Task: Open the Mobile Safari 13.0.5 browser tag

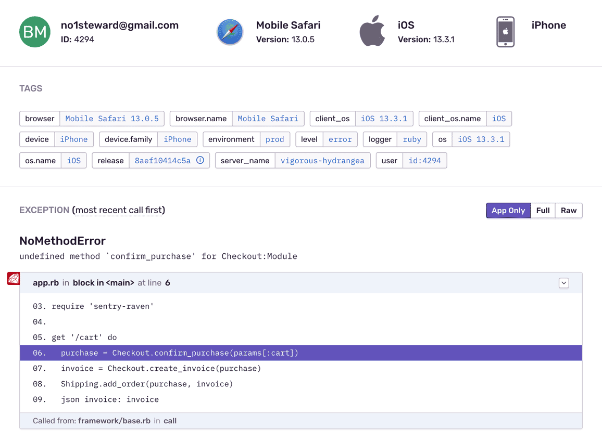Action: click(112, 119)
